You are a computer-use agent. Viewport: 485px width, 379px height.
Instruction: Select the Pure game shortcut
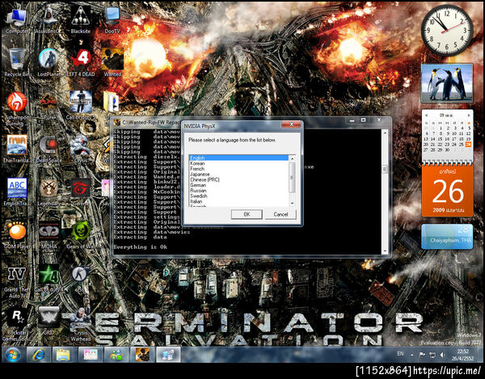point(48,107)
